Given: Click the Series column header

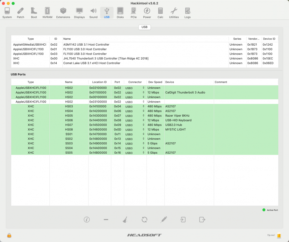Looking at the screenshot, I should pos(237,39).
